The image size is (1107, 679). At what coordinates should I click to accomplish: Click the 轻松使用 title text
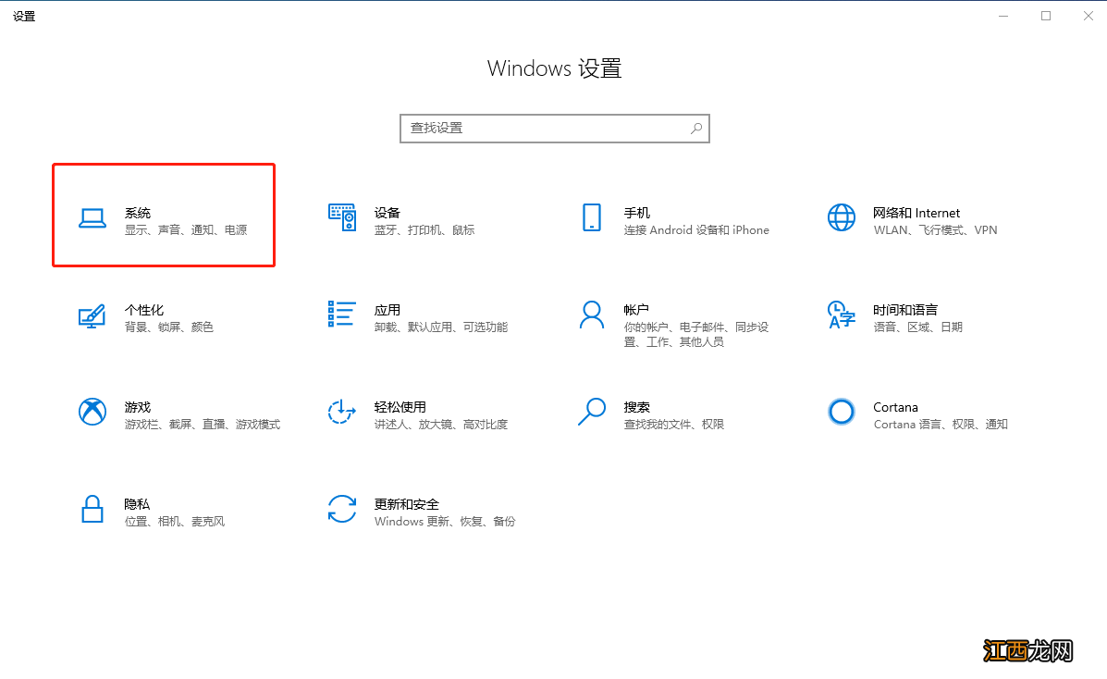[x=400, y=407]
